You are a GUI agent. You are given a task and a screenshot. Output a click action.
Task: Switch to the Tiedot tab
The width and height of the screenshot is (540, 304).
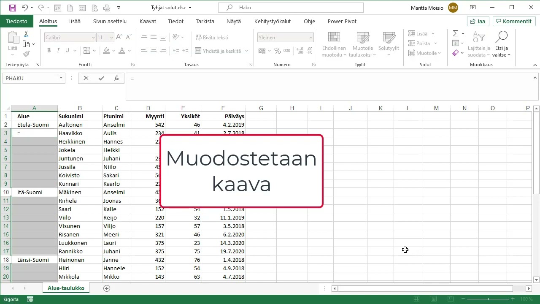[175, 22]
